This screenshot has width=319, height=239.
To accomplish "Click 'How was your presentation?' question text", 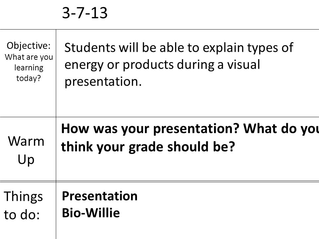I will coord(150,129).
